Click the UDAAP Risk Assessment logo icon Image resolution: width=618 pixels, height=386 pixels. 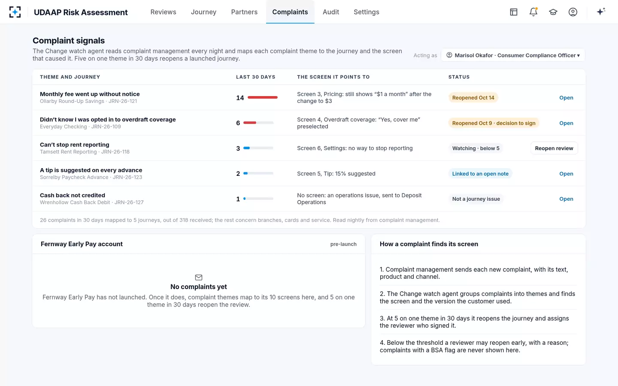click(x=15, y=12)
